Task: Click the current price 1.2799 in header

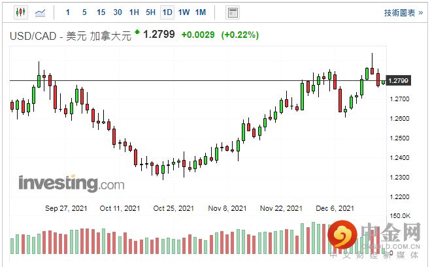Action: click(159, 34)
